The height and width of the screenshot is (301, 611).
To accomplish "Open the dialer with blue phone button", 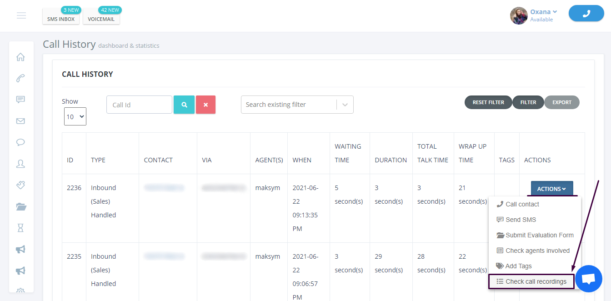I will [586, 14].
